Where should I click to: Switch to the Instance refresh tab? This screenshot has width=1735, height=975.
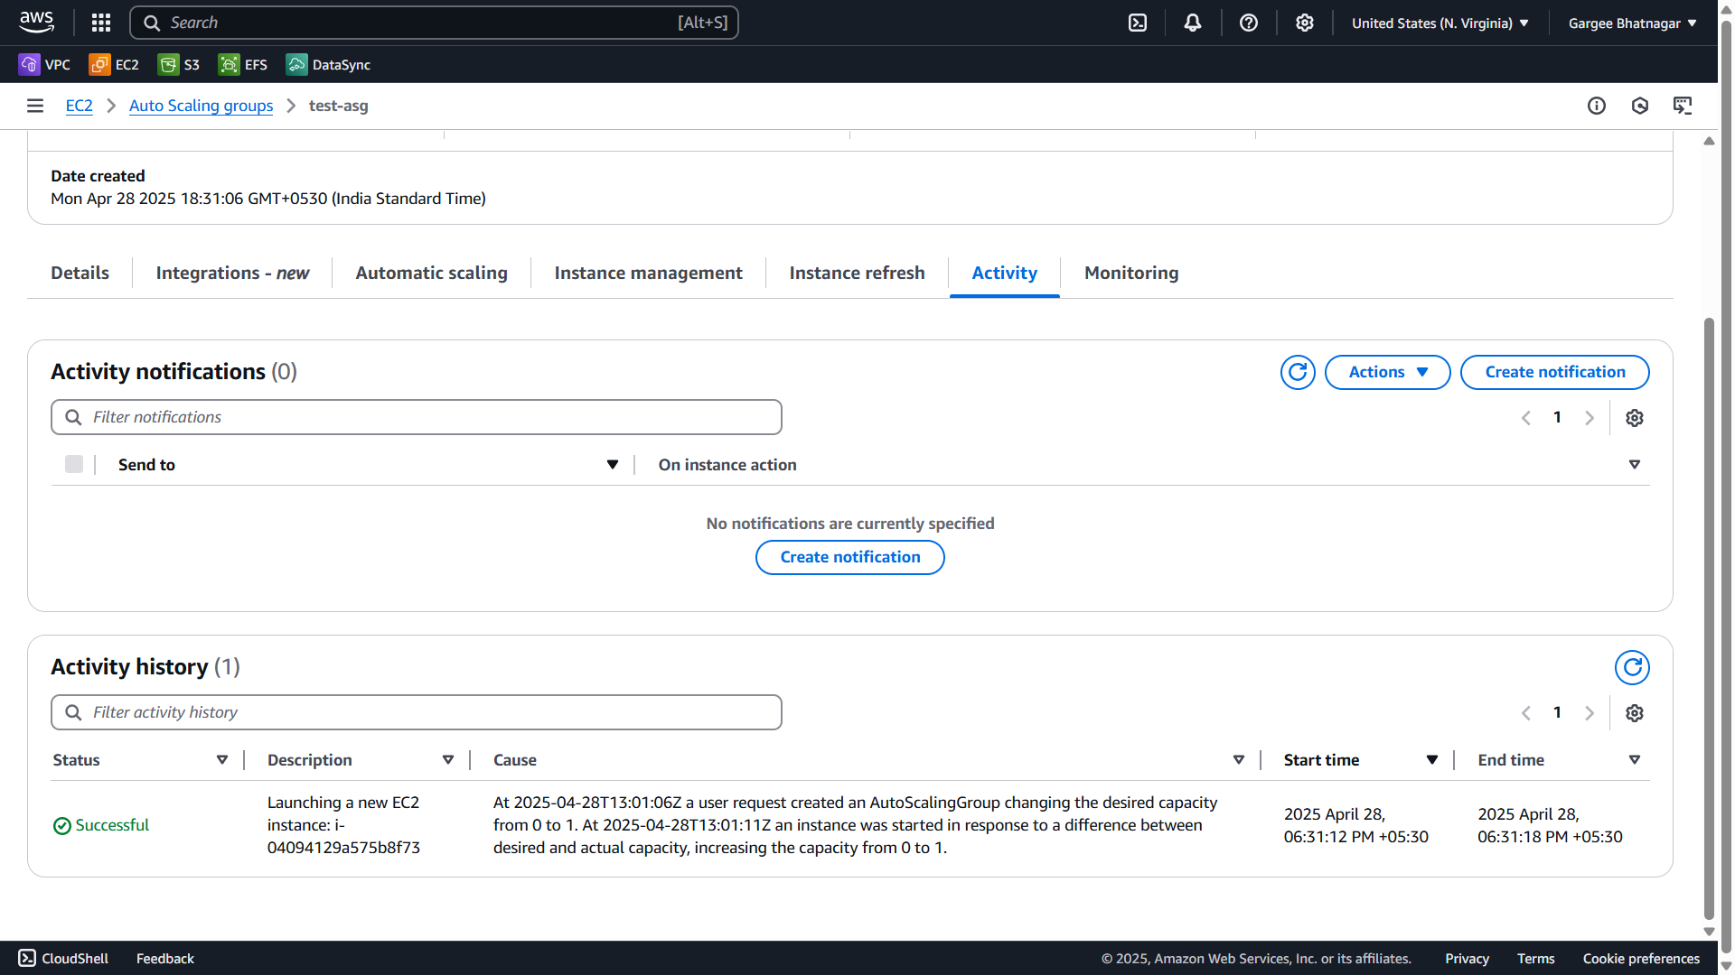click(x=857, y=273)
